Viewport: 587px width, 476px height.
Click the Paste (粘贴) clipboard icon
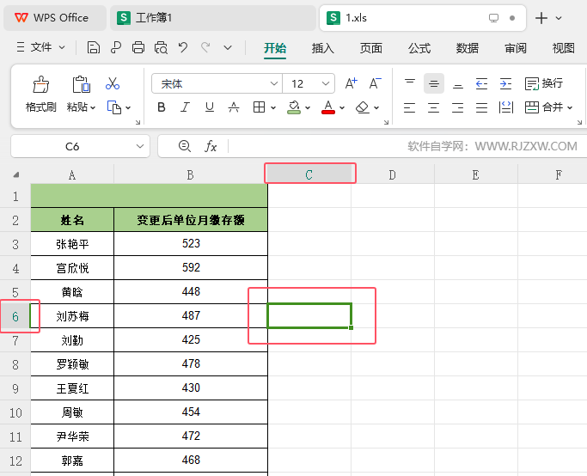[x=82, y=84]
